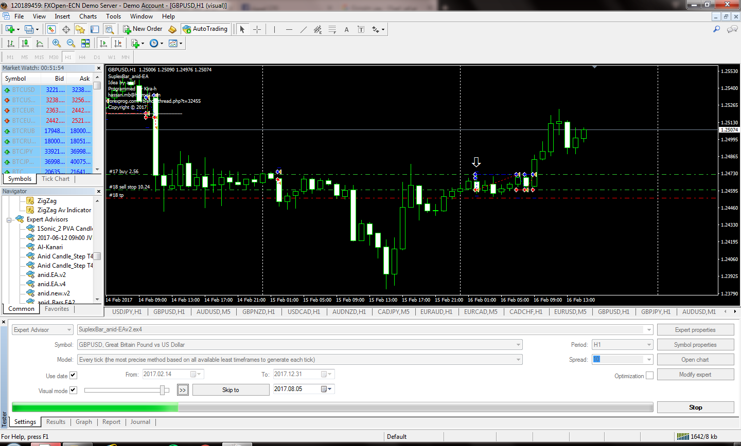
Task: Toggle the AutoTrading button
Action: point(205,29)
